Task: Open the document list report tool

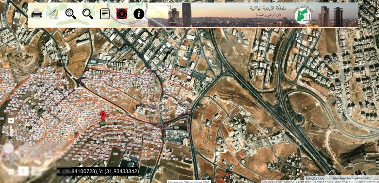Action: 105,14
